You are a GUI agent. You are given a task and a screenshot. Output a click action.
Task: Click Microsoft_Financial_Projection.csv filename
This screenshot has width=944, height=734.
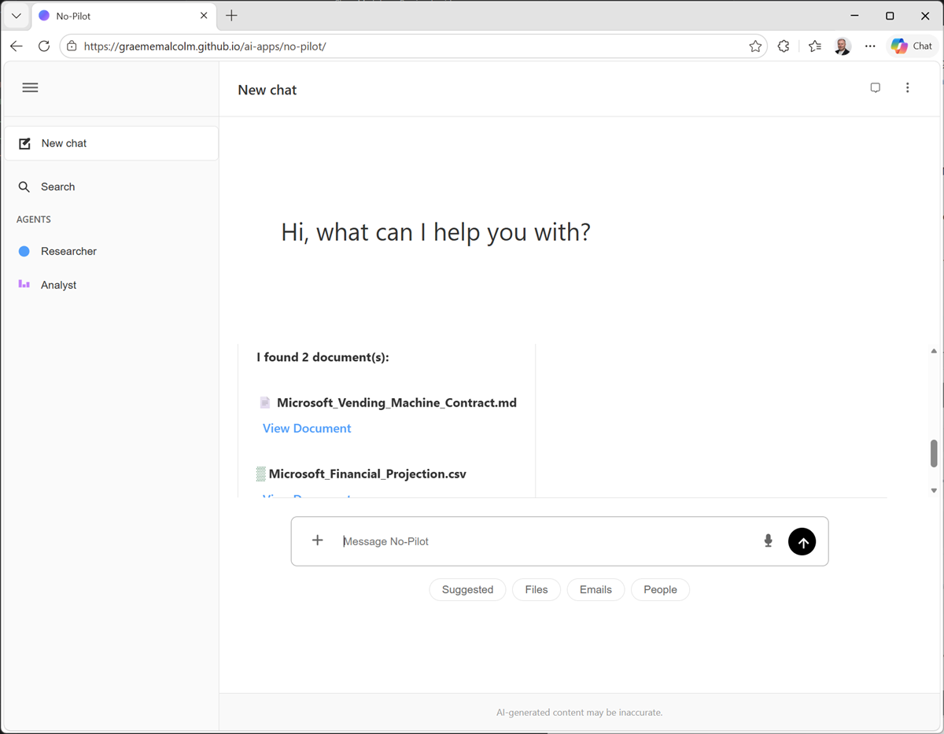pos(367,474)
